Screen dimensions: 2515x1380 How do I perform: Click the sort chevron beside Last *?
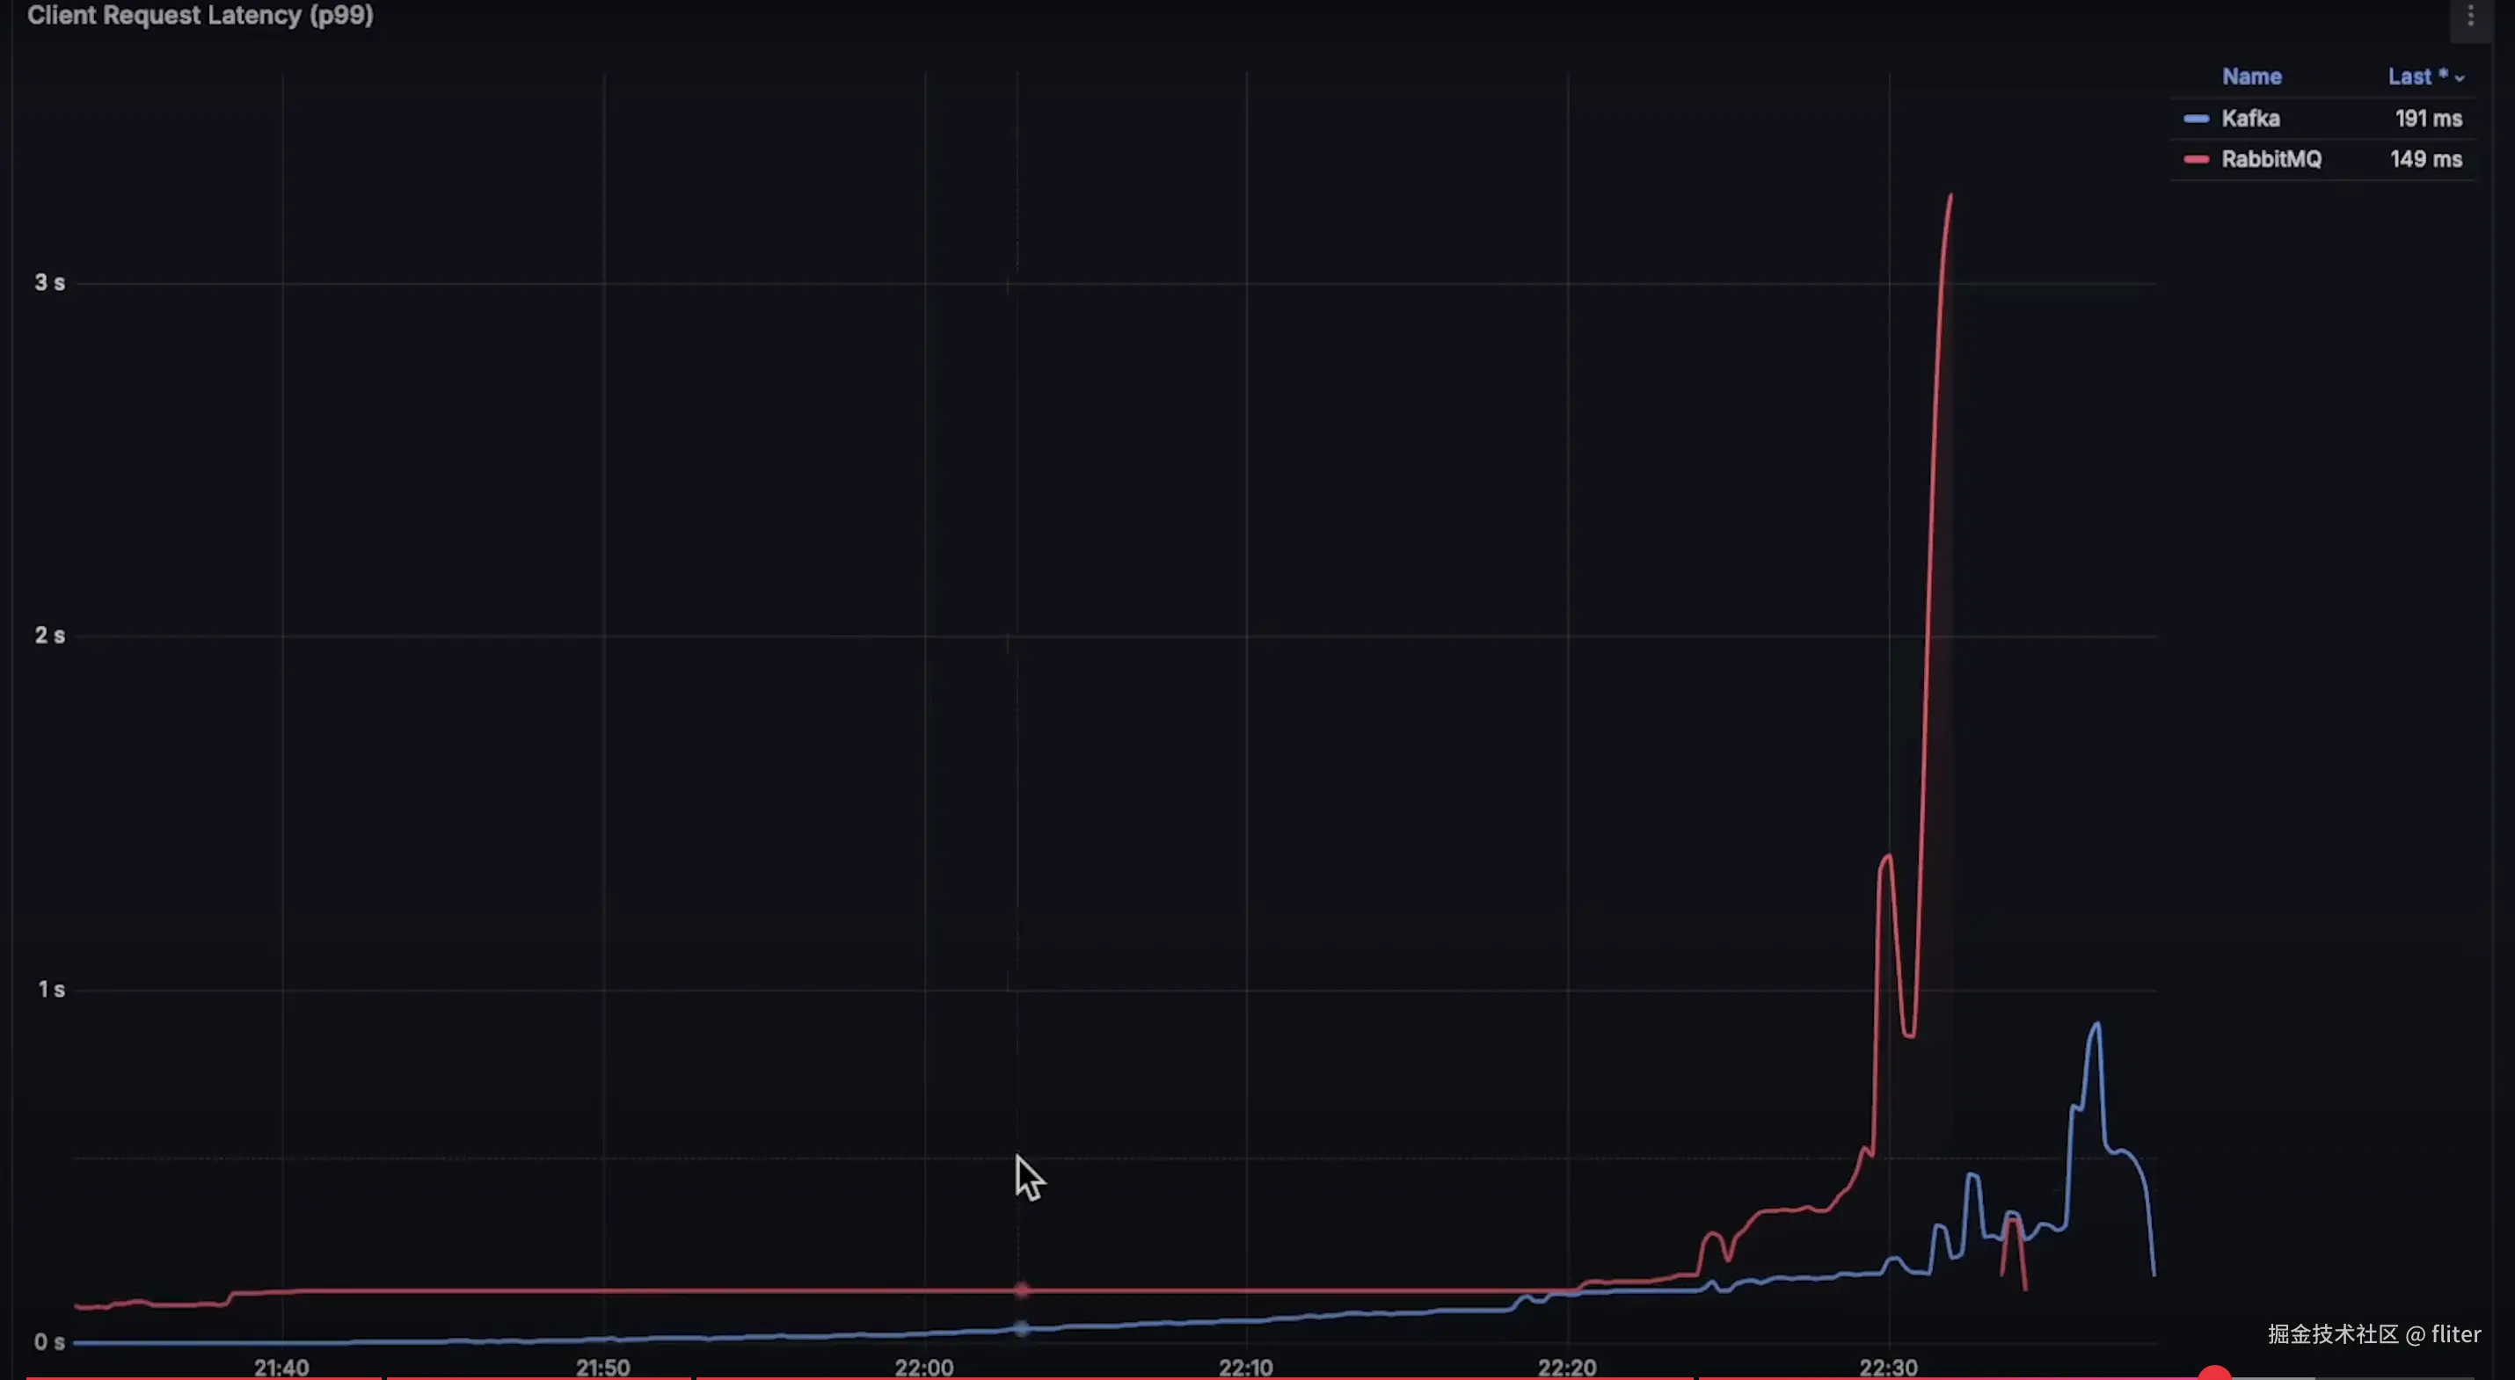click(2460, 78)
